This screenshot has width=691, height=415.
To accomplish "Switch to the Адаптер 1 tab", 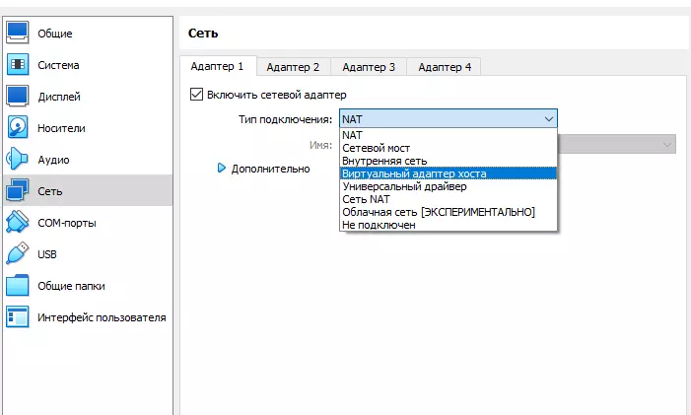I will [x=218, y=66].
